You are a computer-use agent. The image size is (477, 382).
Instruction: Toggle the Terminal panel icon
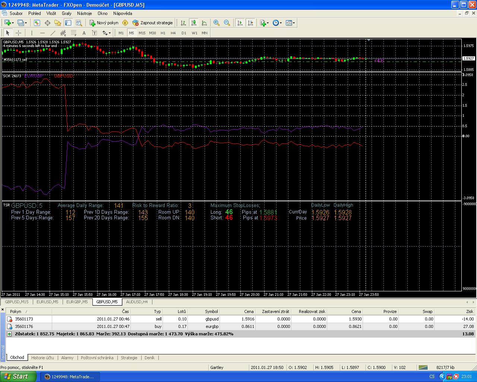click(68, 23)
